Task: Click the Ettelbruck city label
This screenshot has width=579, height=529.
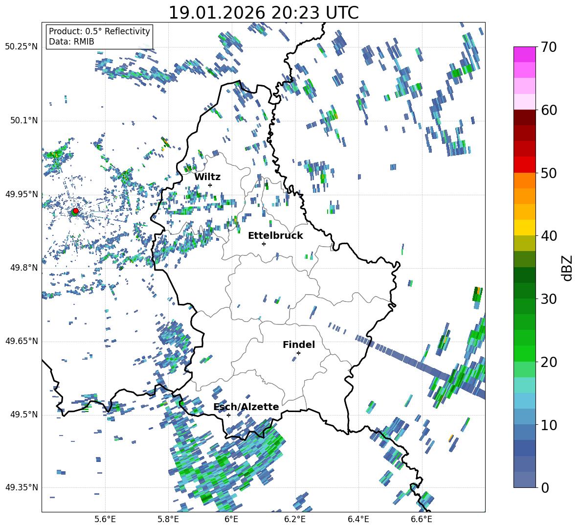Action: point(275,236)
